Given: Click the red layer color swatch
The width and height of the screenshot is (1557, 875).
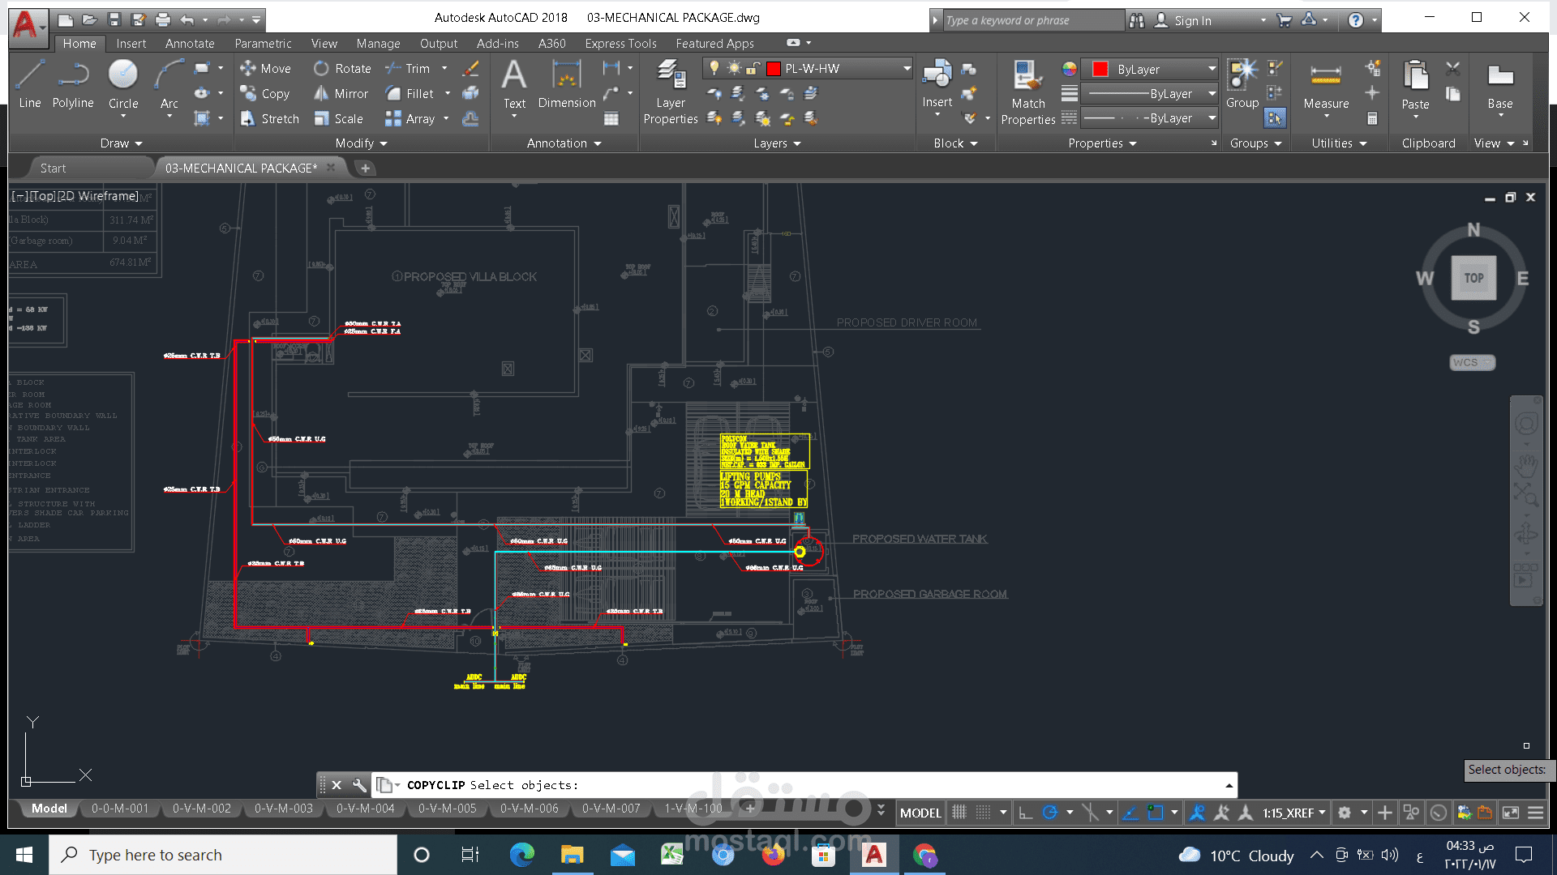Looking at the screenshot, I should pyautogui.click(x=773, y=69).
